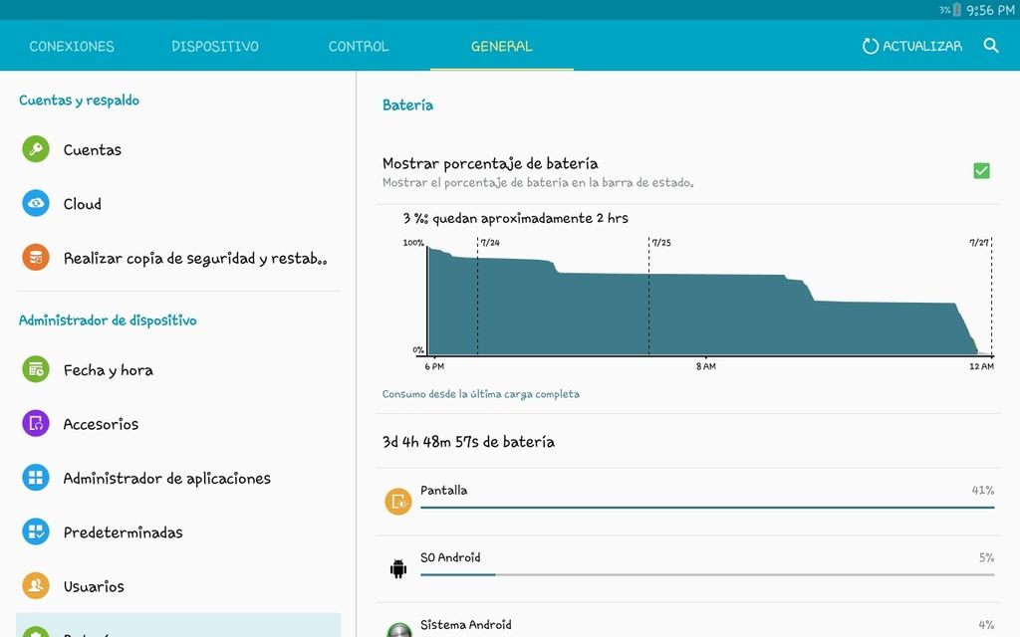The height and width of the screenshot is (637, 1020).
Task: Click the SO Android robot icon
Action: tap(398, 568)
